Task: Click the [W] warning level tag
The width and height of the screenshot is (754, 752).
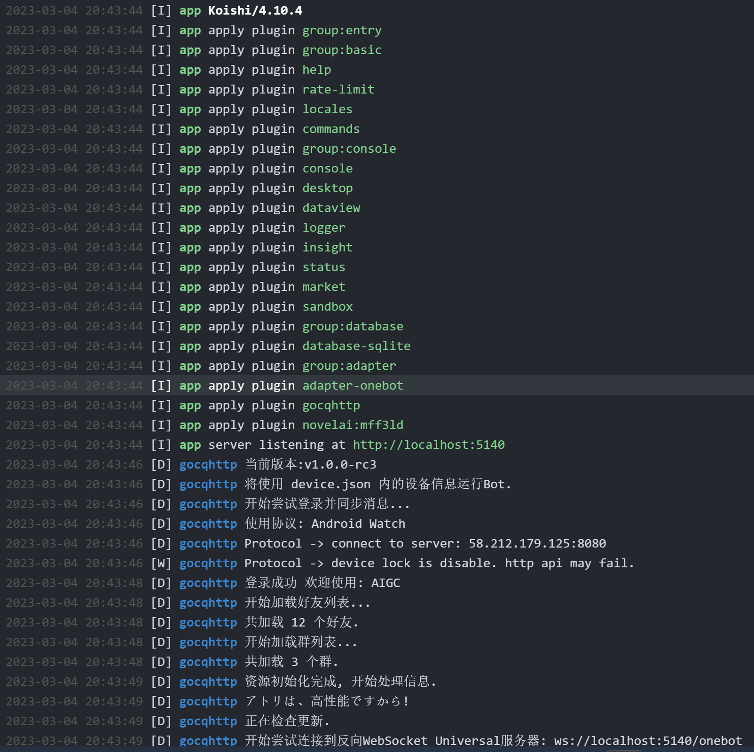Action: point(161,563)
